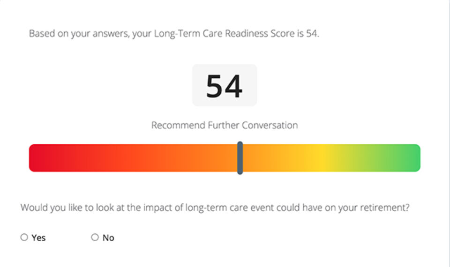Click the "Recommend Further Conversation" label

tap(225, 126)
